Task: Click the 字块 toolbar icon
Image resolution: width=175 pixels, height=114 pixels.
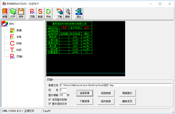Action: [x=48, y=13]
